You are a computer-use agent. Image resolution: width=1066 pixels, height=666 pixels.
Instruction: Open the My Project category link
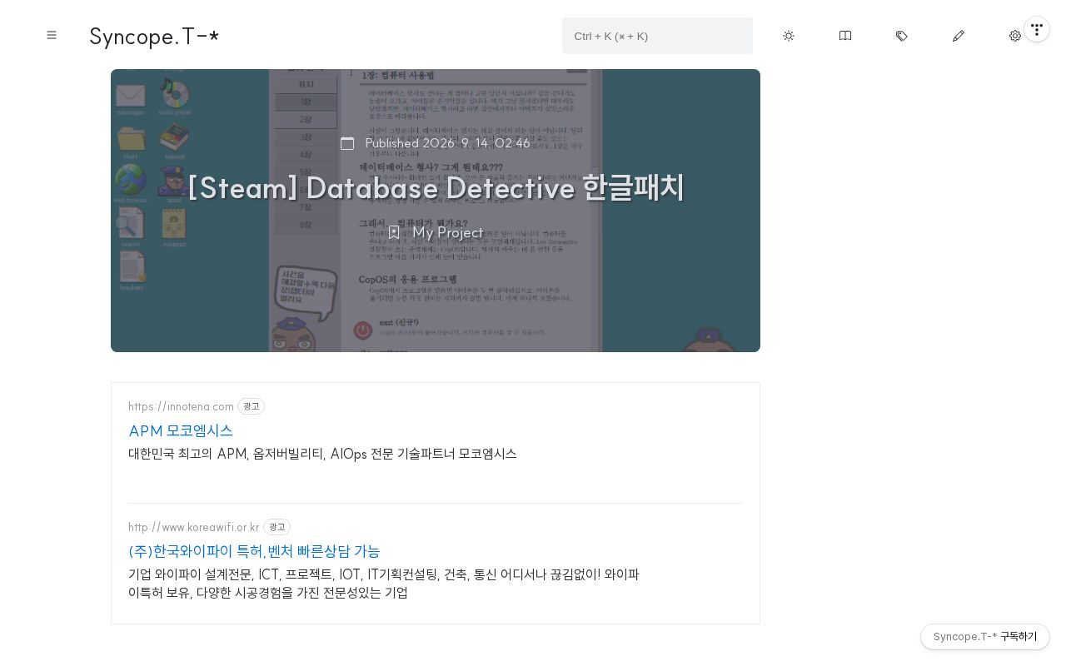(448, 232)
